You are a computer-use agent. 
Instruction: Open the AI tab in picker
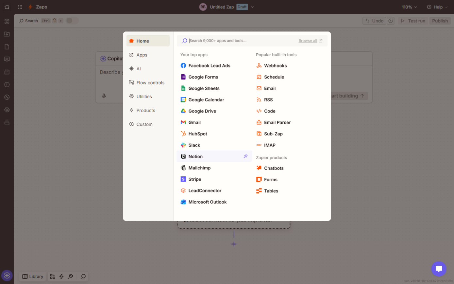[148, 69]
